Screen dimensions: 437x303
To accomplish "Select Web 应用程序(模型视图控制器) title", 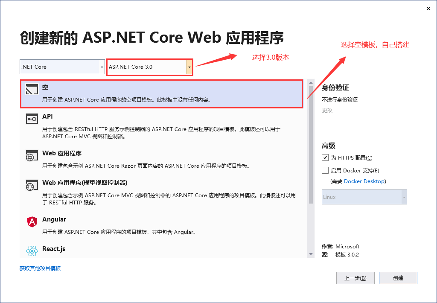I will (x=85, y=183).
